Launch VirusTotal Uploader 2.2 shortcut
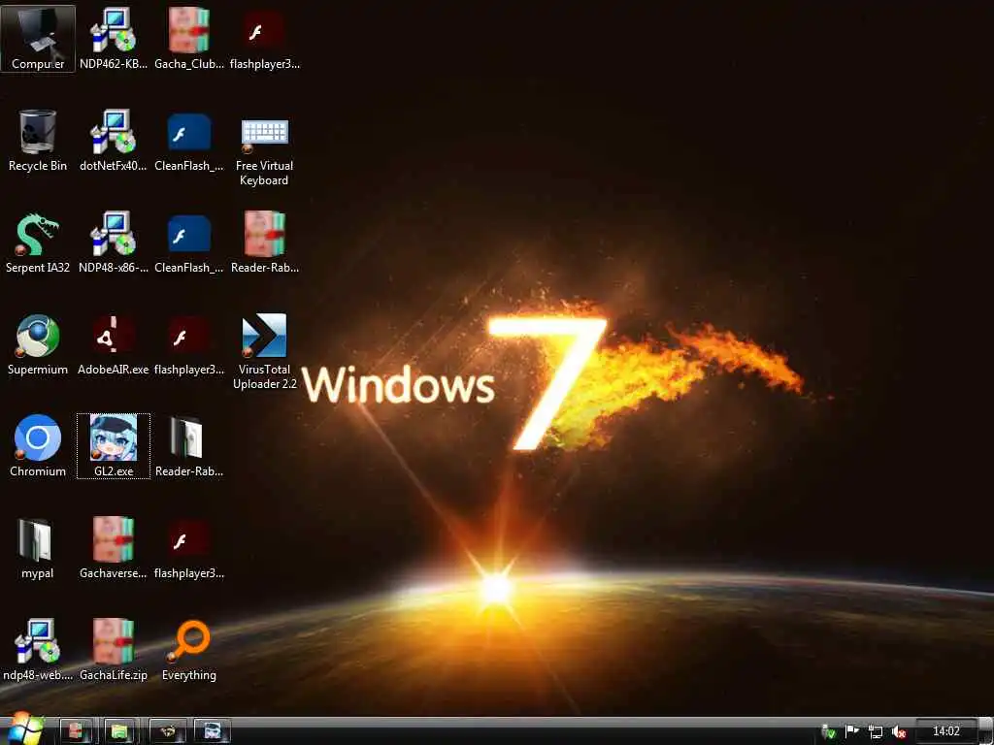Screen dimensions: 994x745 point(264,352)
